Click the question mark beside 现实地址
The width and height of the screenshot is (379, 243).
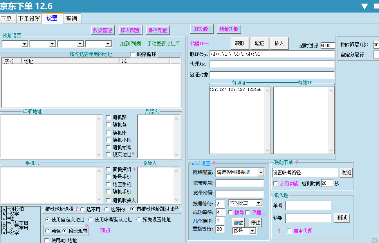(x=133, y=154)
